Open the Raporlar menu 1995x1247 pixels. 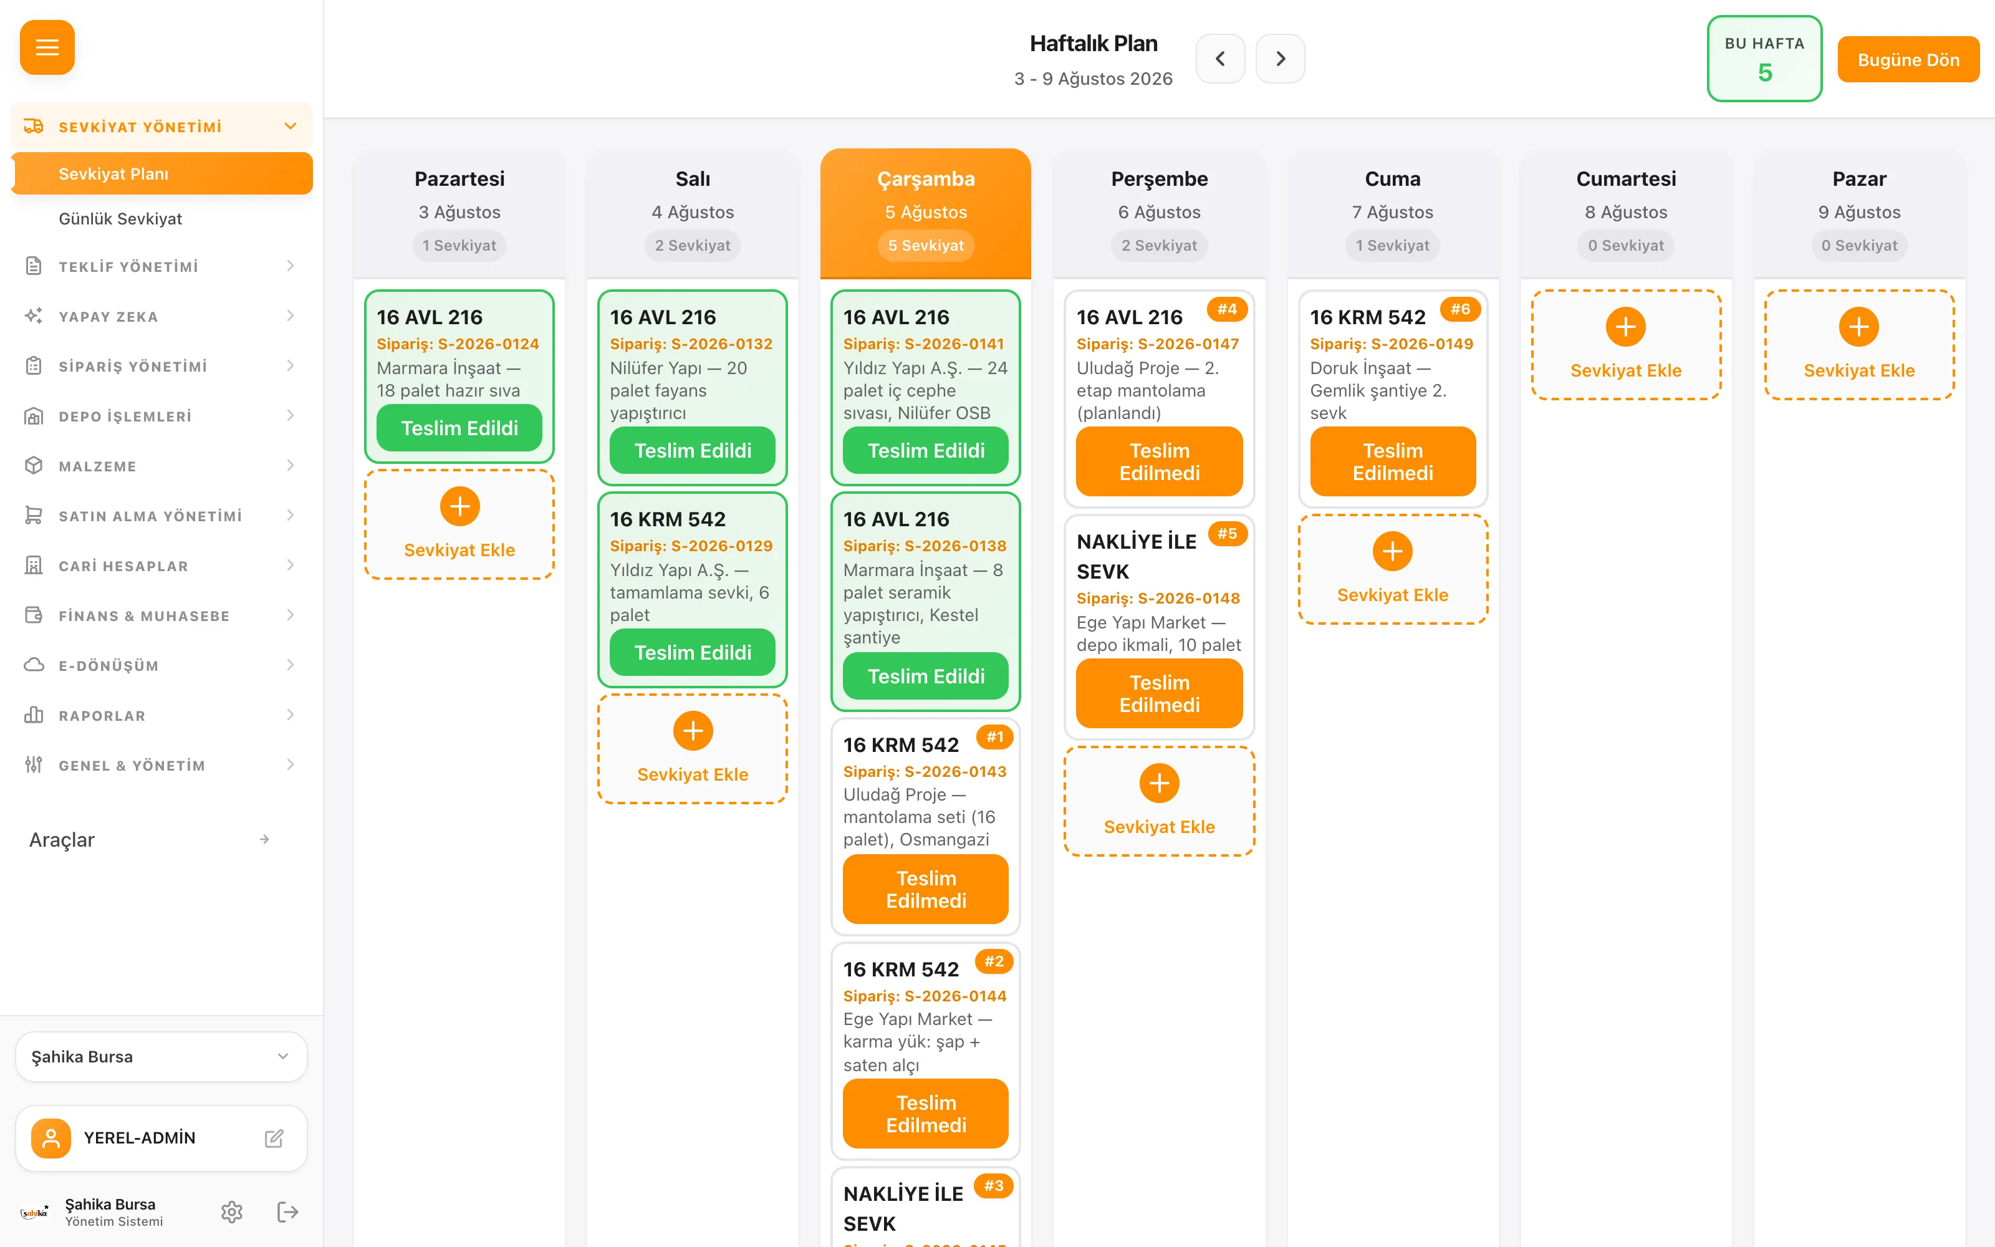coord(161,715)
